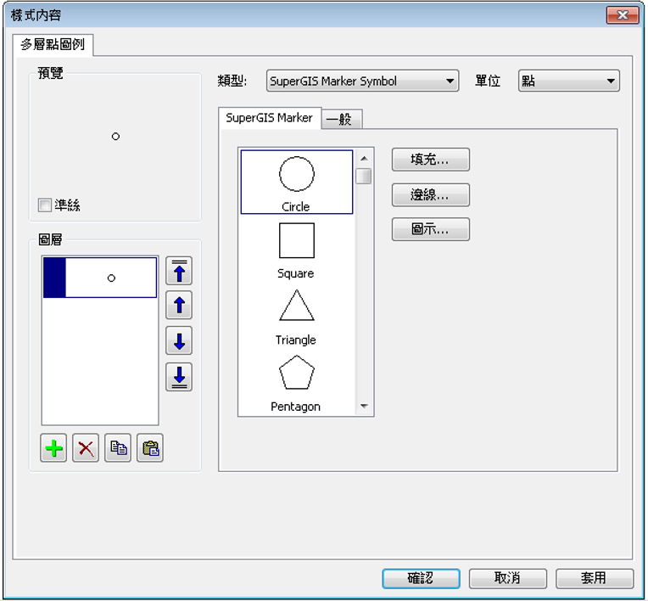Screen dimensions: 648x601
Task: Open the 類型 type dropdown
Action: tap(362, 81)
